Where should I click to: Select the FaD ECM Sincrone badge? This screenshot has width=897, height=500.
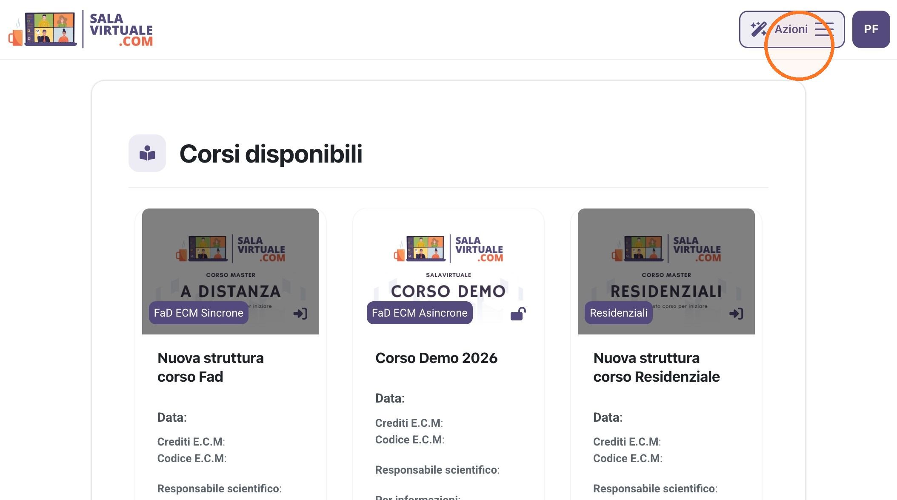click(x=199, y=313)
